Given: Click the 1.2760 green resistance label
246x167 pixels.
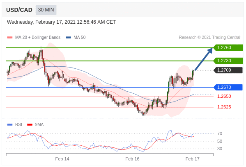Looking at the screenshot, I should pyautogui.click(x=228, y=47).
